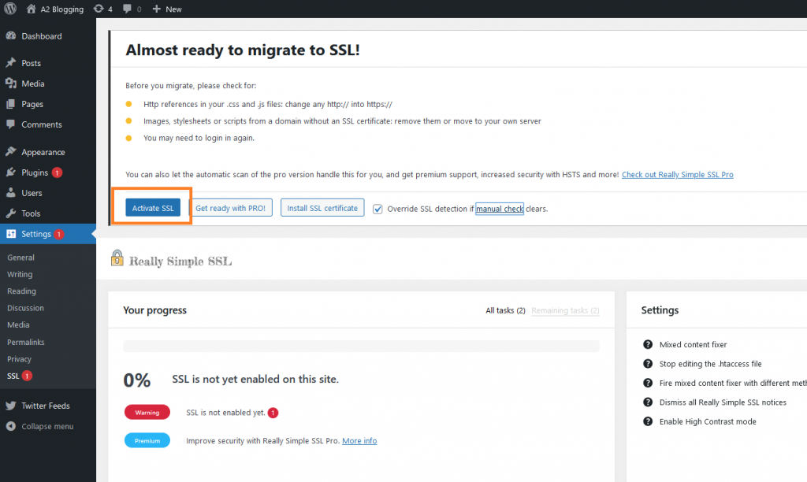Click the Install SSL certificate button

point(322,208)
